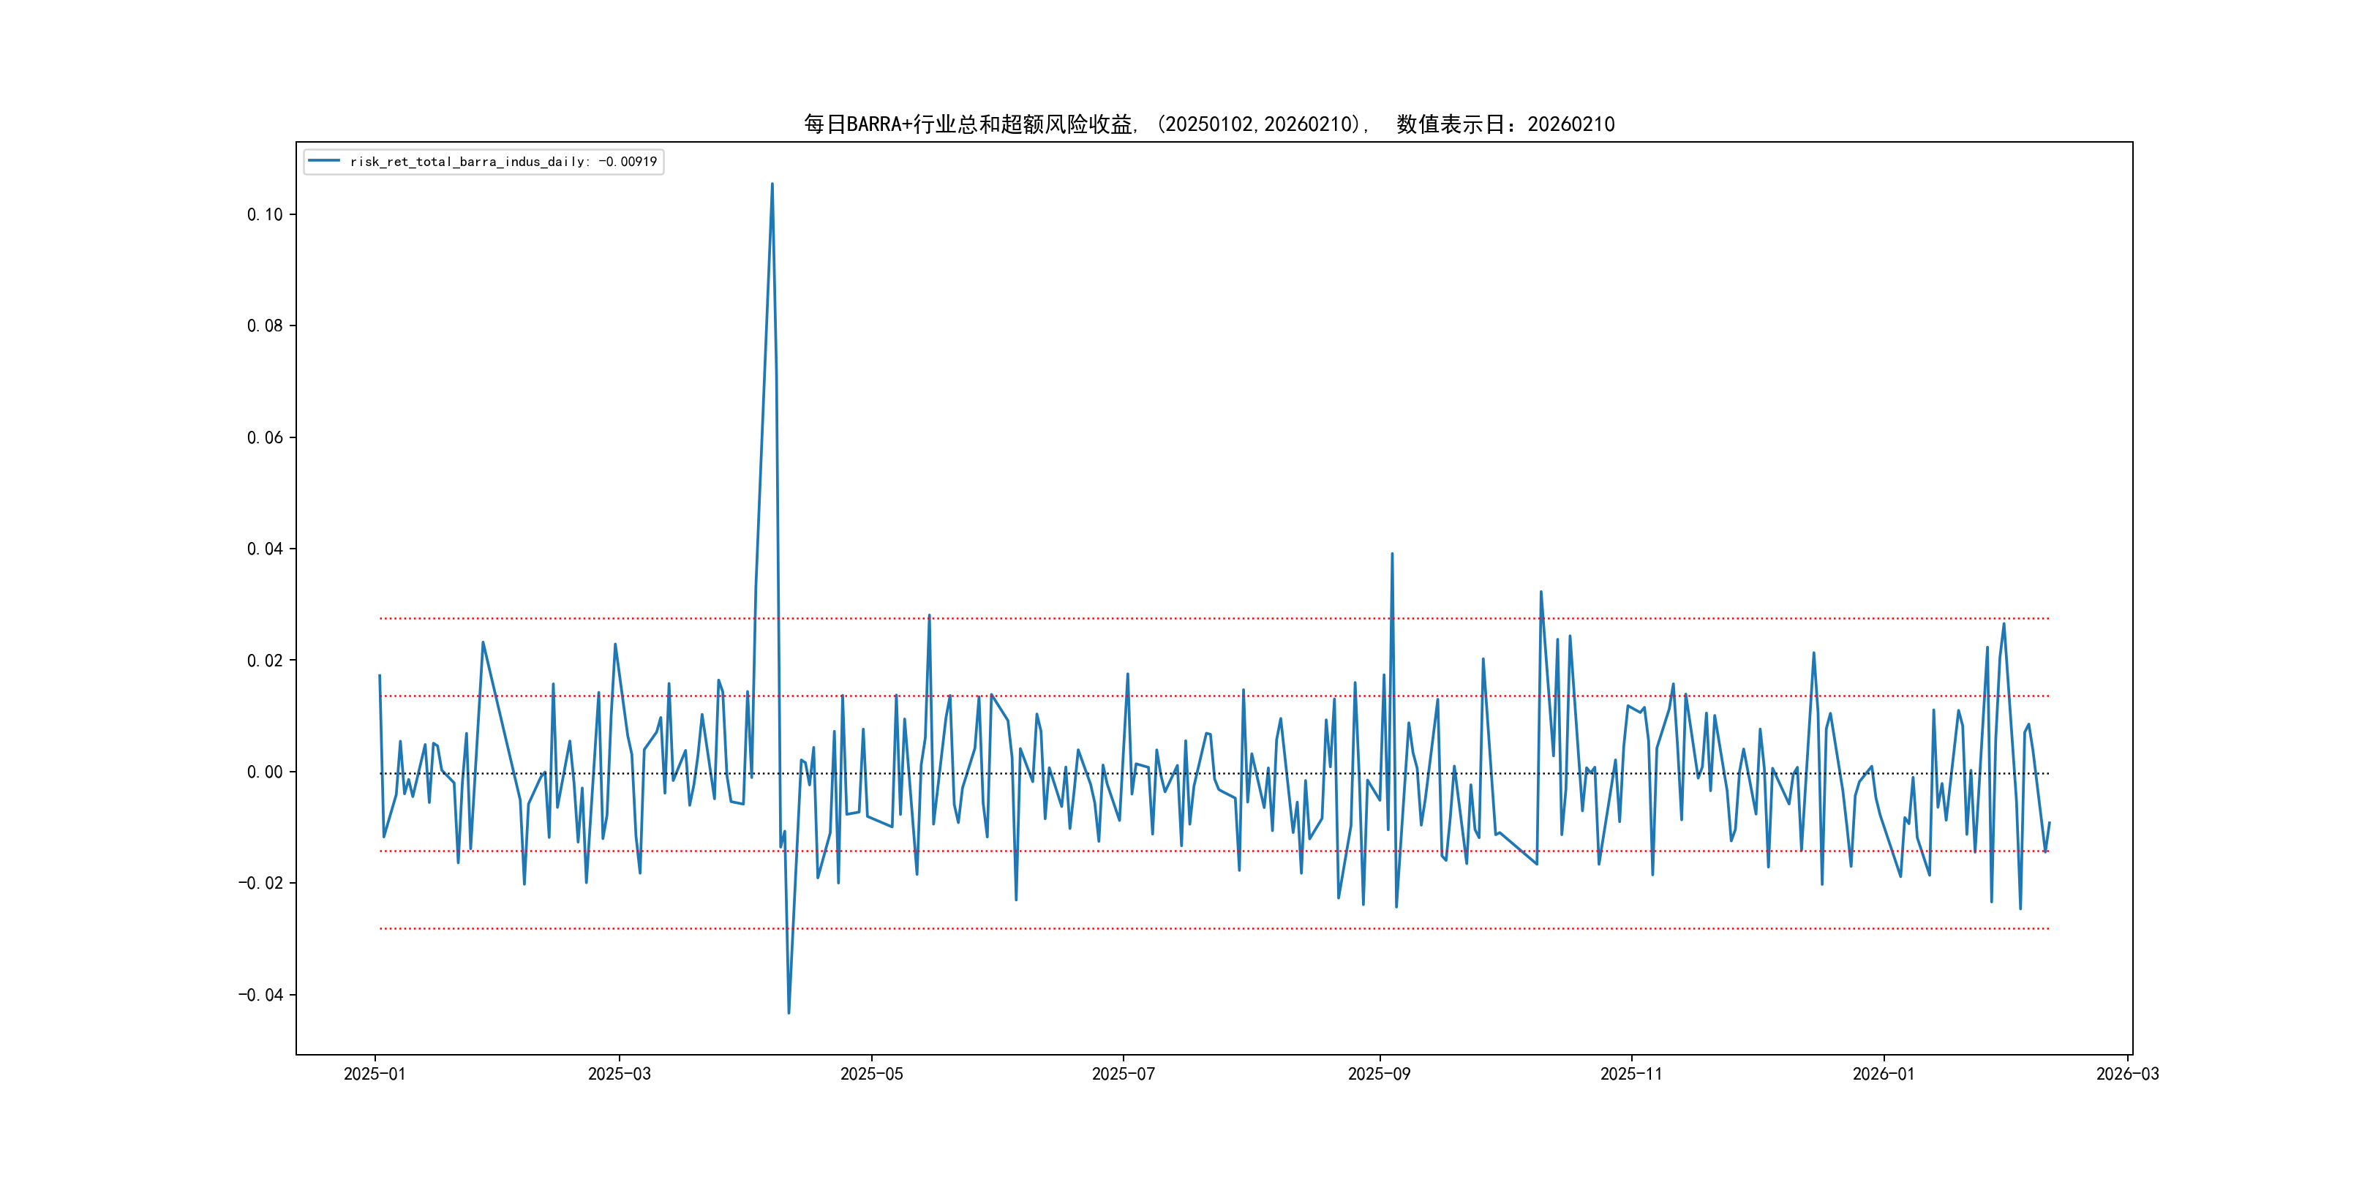Click the -0.04 y-axis tick label

tap(260, 995)
